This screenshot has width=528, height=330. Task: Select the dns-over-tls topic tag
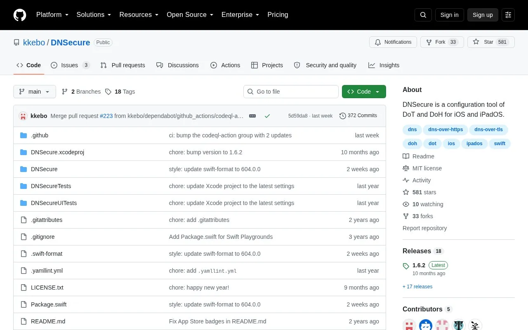pyautogui.click(x=488, y=130)
